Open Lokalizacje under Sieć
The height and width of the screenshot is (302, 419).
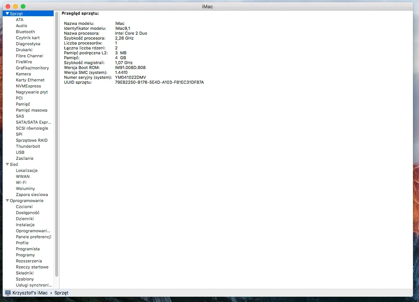27,170
